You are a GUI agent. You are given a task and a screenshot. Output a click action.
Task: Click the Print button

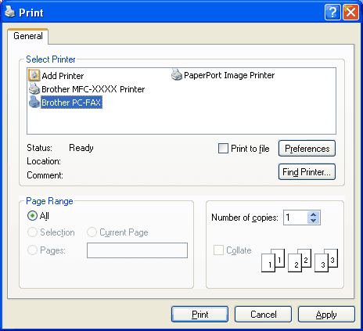199,315
